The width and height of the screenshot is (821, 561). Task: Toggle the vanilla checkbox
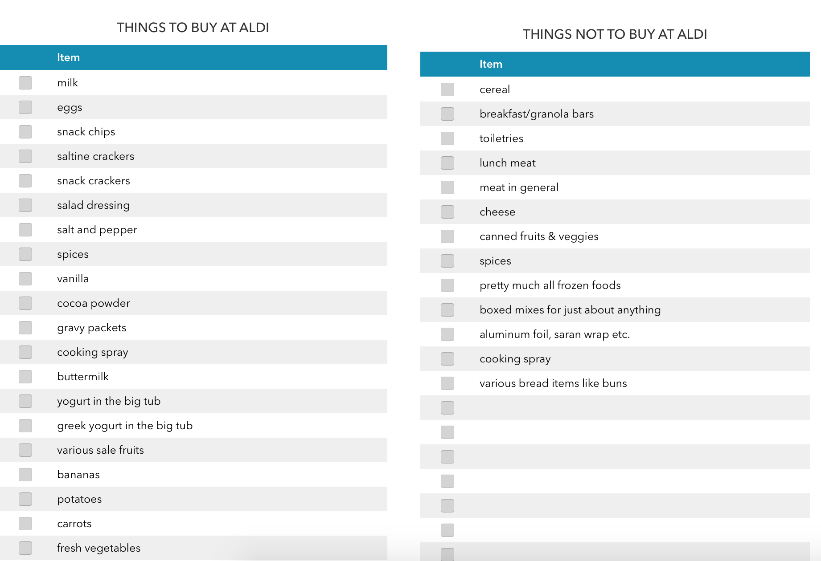(x=25, y=279)
